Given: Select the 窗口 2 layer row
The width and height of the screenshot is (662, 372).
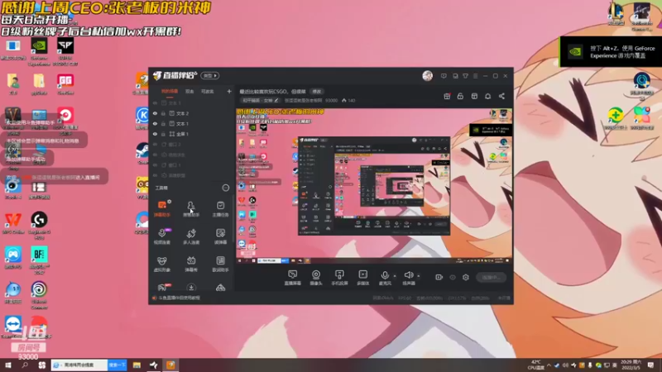Looking at the screenshot, I should coord(192,145).
